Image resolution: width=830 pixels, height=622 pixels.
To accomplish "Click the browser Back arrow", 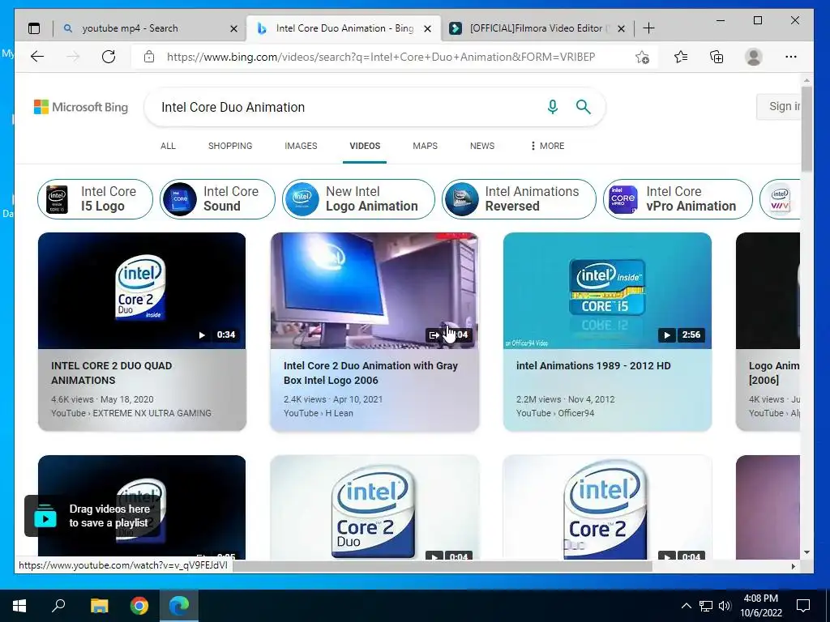I will point(37,57).
